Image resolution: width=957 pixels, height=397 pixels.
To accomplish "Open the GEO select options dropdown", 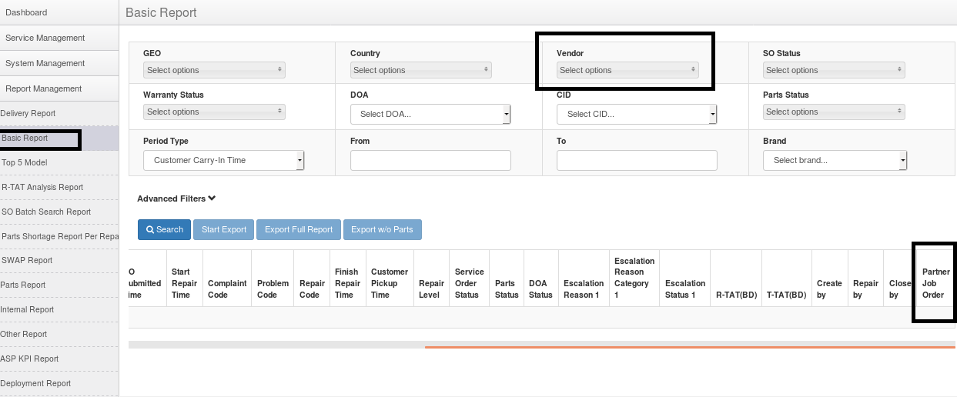I will point(214,70).
